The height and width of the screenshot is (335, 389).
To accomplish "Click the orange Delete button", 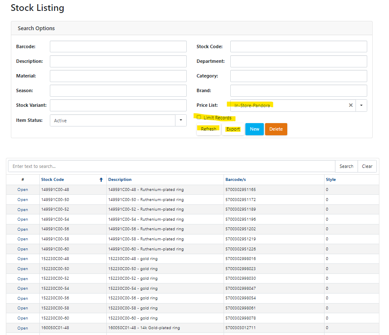I will [276, 129].
